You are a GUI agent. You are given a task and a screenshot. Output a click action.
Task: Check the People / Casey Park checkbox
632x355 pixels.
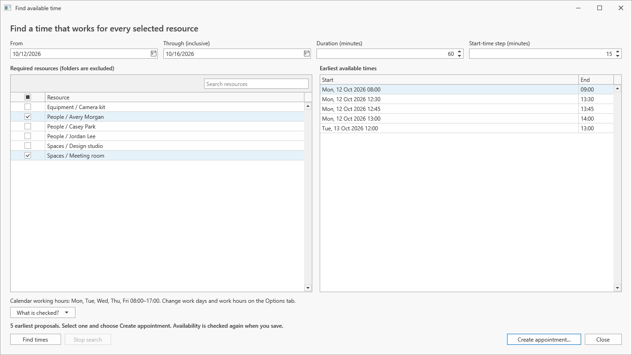[x=28, y=126]
